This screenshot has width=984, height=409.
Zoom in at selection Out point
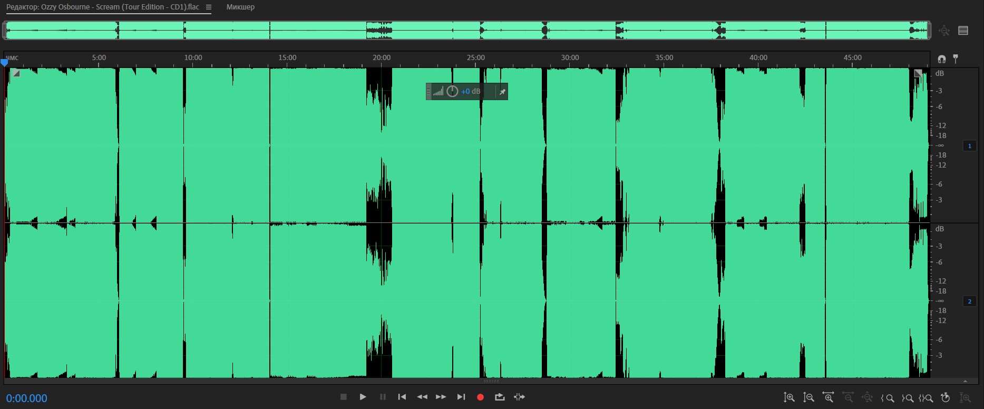(907, 398)
